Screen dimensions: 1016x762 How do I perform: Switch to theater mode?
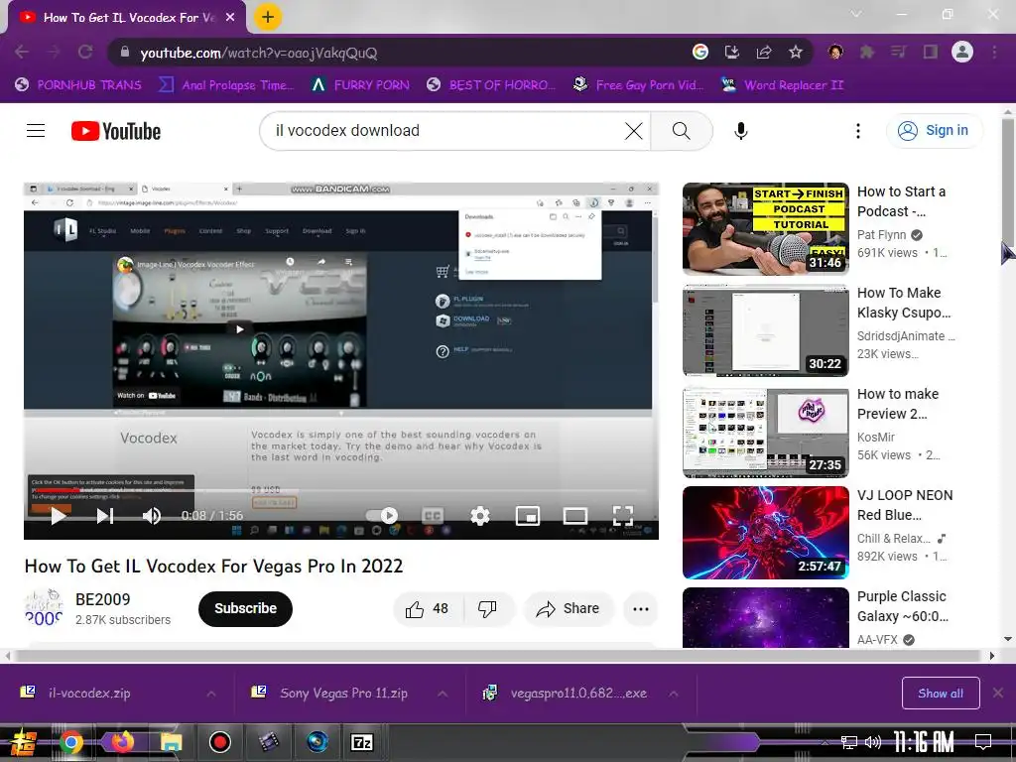(574, 516)
